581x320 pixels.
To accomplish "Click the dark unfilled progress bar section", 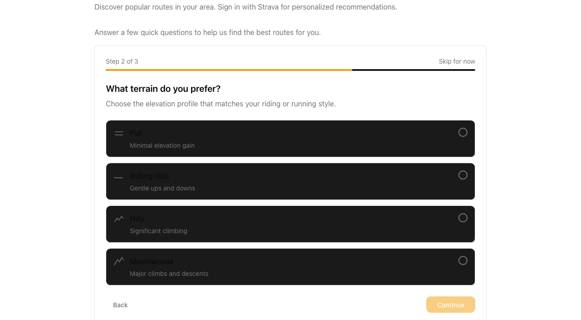I will coord(414,70).
